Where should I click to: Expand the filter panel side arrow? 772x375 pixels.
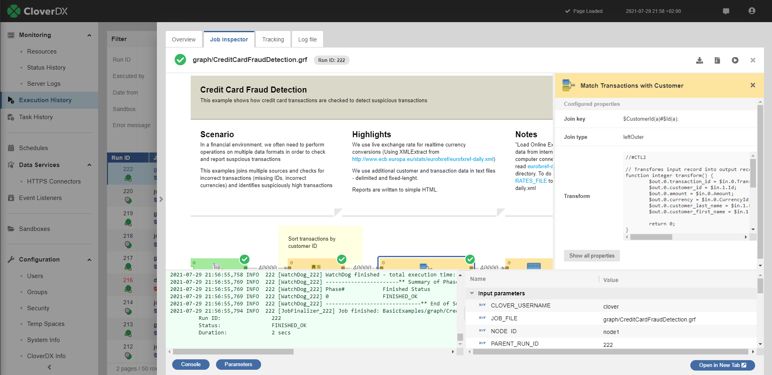pyautogui.click(x=161, y=199)
